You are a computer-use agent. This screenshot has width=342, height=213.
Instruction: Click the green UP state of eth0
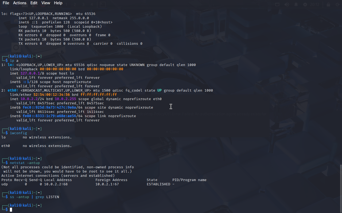click(160, 91)
